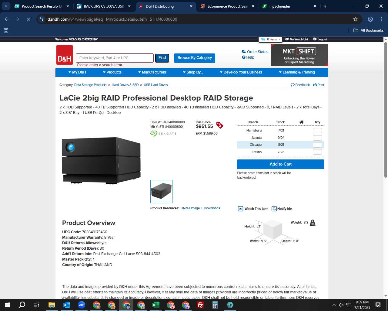
Task: Expand Learning & Training menu
Action: tap(297, 72)
